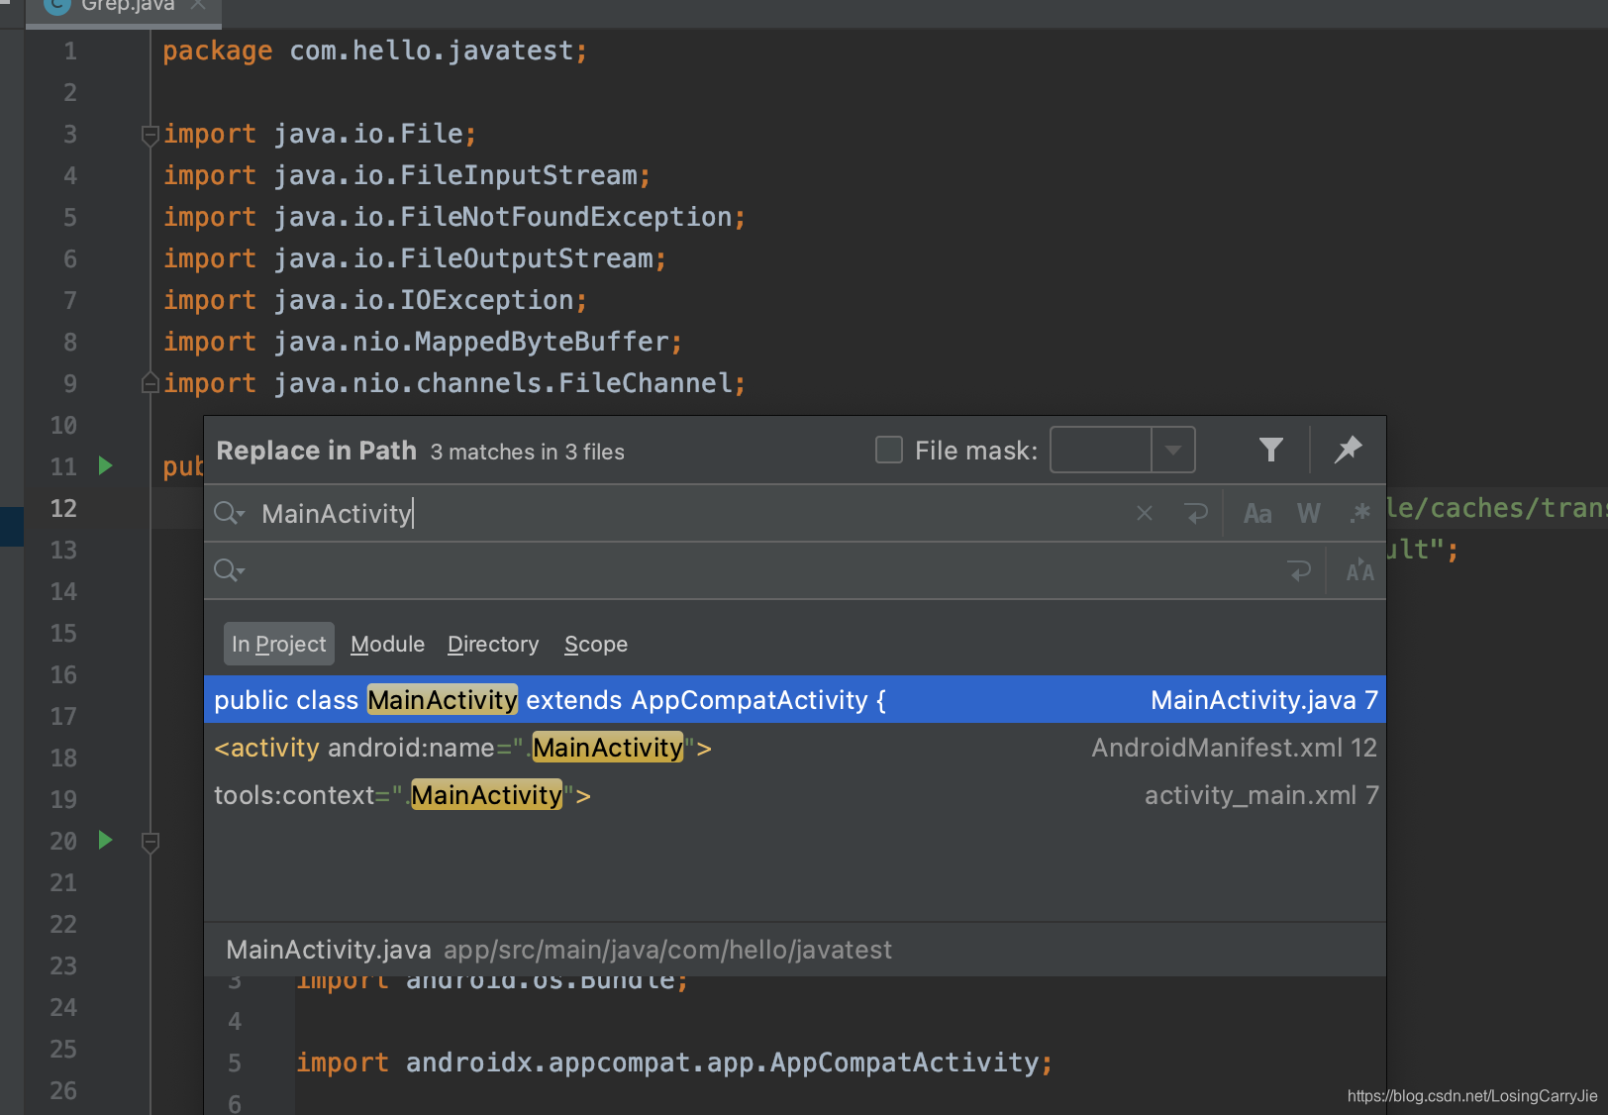
Task: Collapse method fold marker on line 20
Action: tap(151, 842)
